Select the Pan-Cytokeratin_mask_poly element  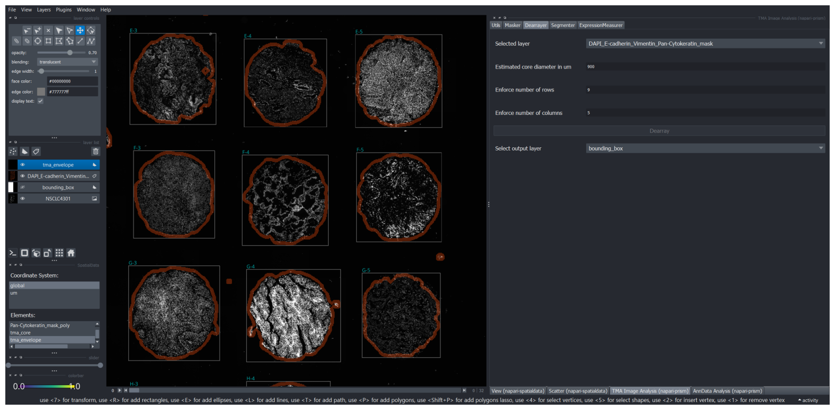[52, 325]
